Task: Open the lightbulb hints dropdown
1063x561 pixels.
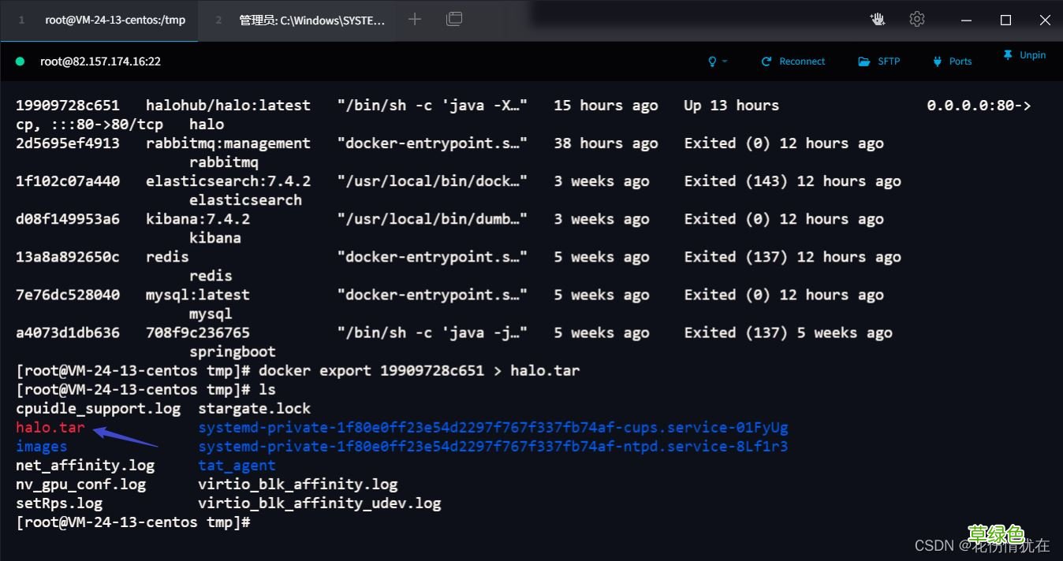Action: 717,61
